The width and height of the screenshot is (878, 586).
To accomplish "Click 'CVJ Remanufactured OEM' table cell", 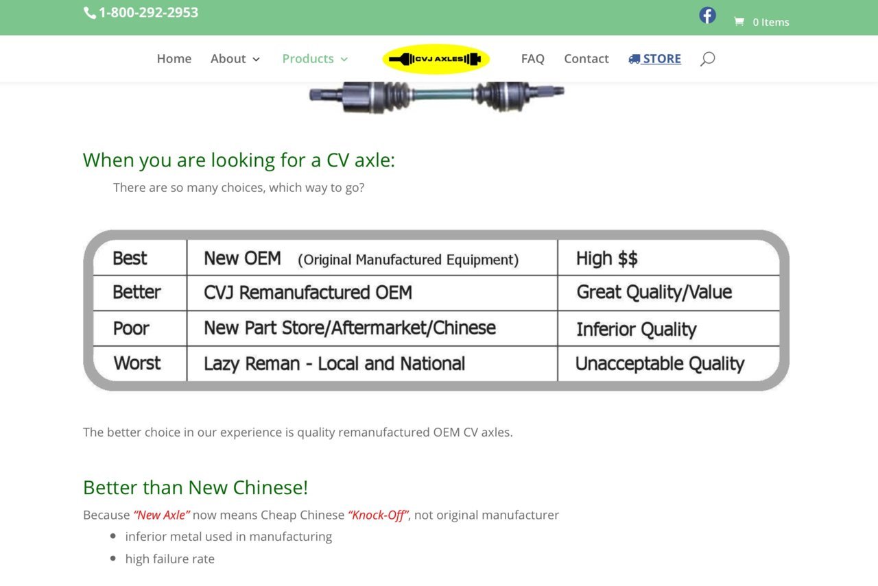I will pos(372,293).
